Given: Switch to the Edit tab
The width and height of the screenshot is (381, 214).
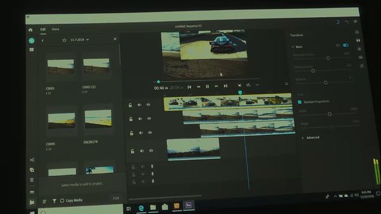Looking at the screenshot, I should [43, 29].
